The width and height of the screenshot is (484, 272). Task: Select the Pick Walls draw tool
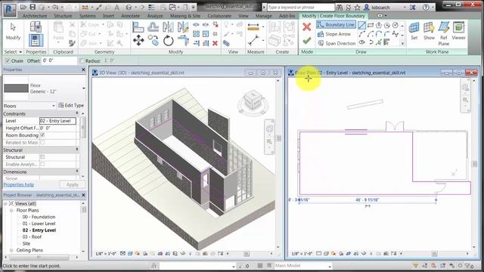click(x=386, y=42)
